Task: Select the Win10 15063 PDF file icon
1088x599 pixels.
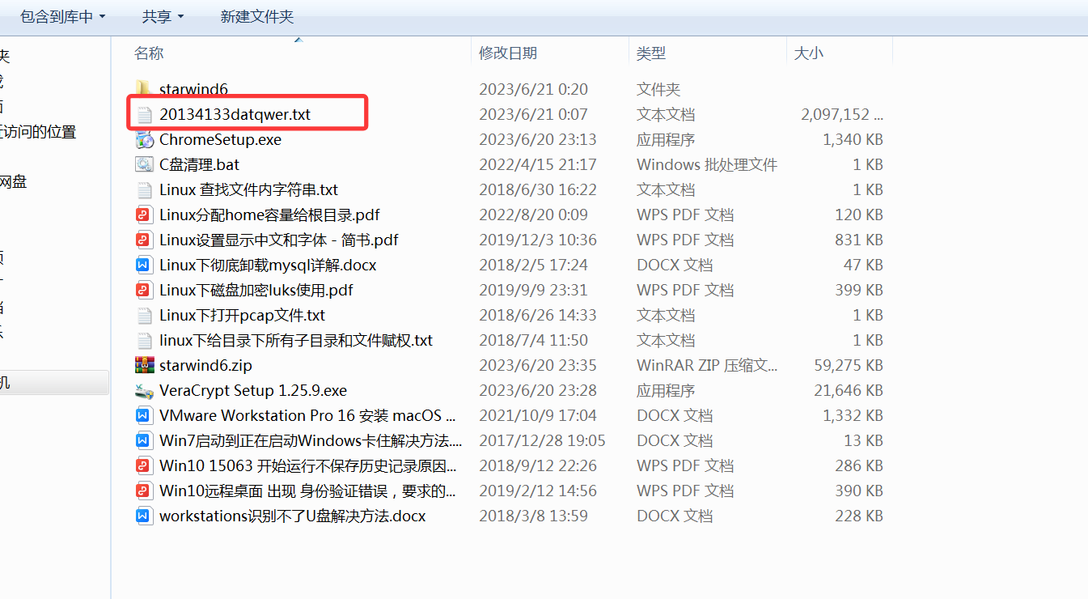Action: pyautogui.click(x=144, y=465)
